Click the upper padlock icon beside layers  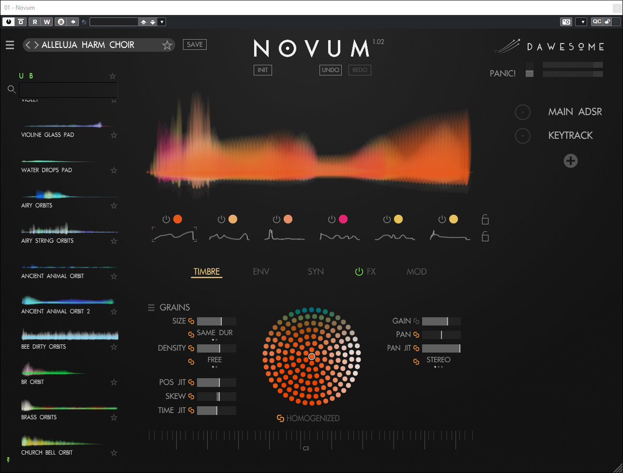[x=485, y=220]
